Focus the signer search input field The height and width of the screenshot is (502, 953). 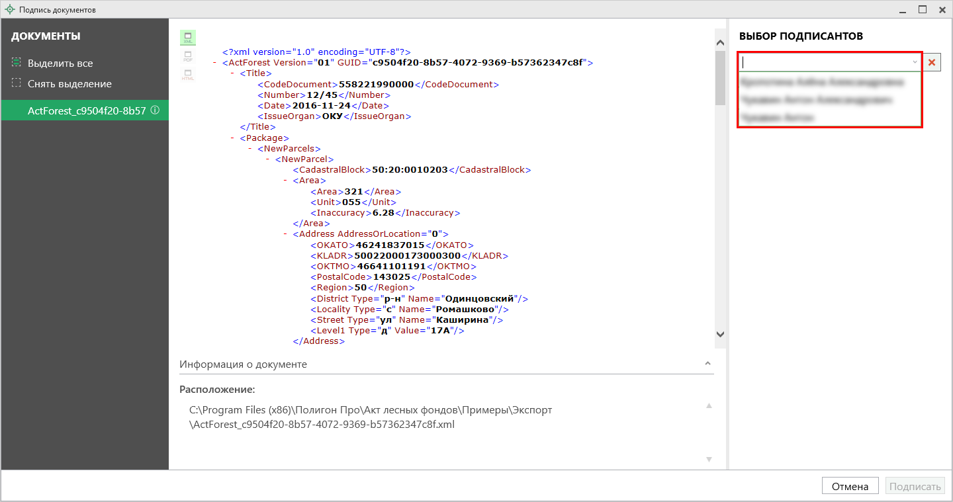coord(824,62)
